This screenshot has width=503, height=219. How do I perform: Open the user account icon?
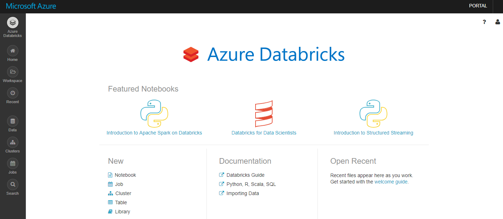498,22
